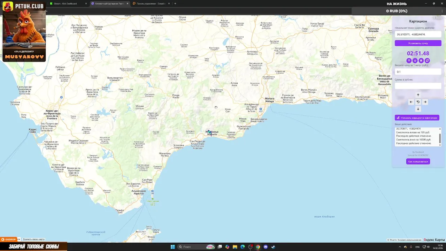
Task: Click 'Установить точку' button
Action: [418, 43]
